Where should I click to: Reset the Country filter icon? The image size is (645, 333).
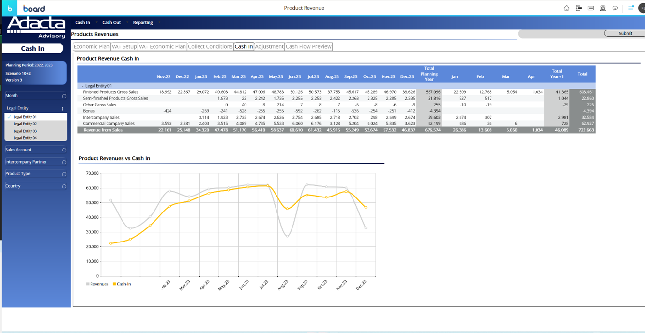pyautogui.click(x=64, y=186)
